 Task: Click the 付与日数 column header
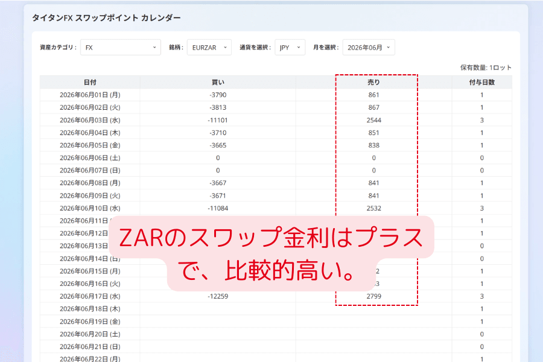coord(481,83)
